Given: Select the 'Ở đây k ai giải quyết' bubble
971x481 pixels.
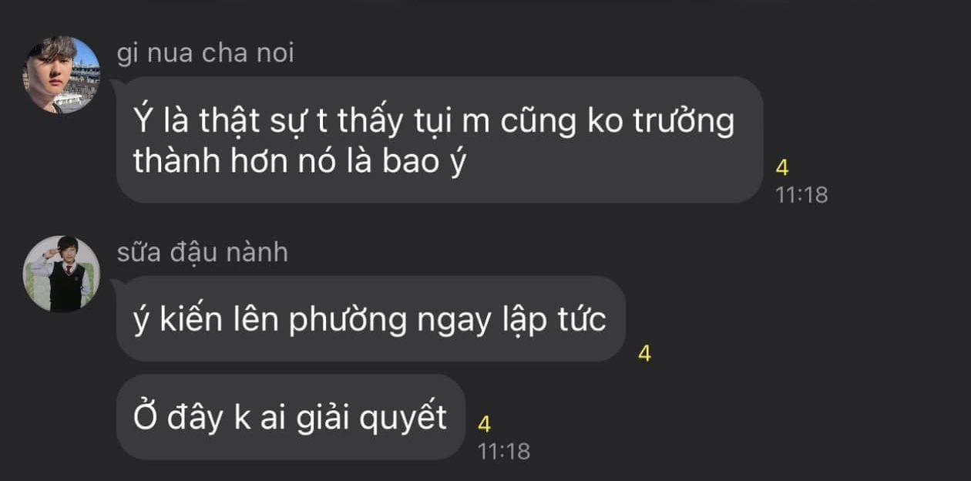Looking at the screenshot, I should 291,417.
